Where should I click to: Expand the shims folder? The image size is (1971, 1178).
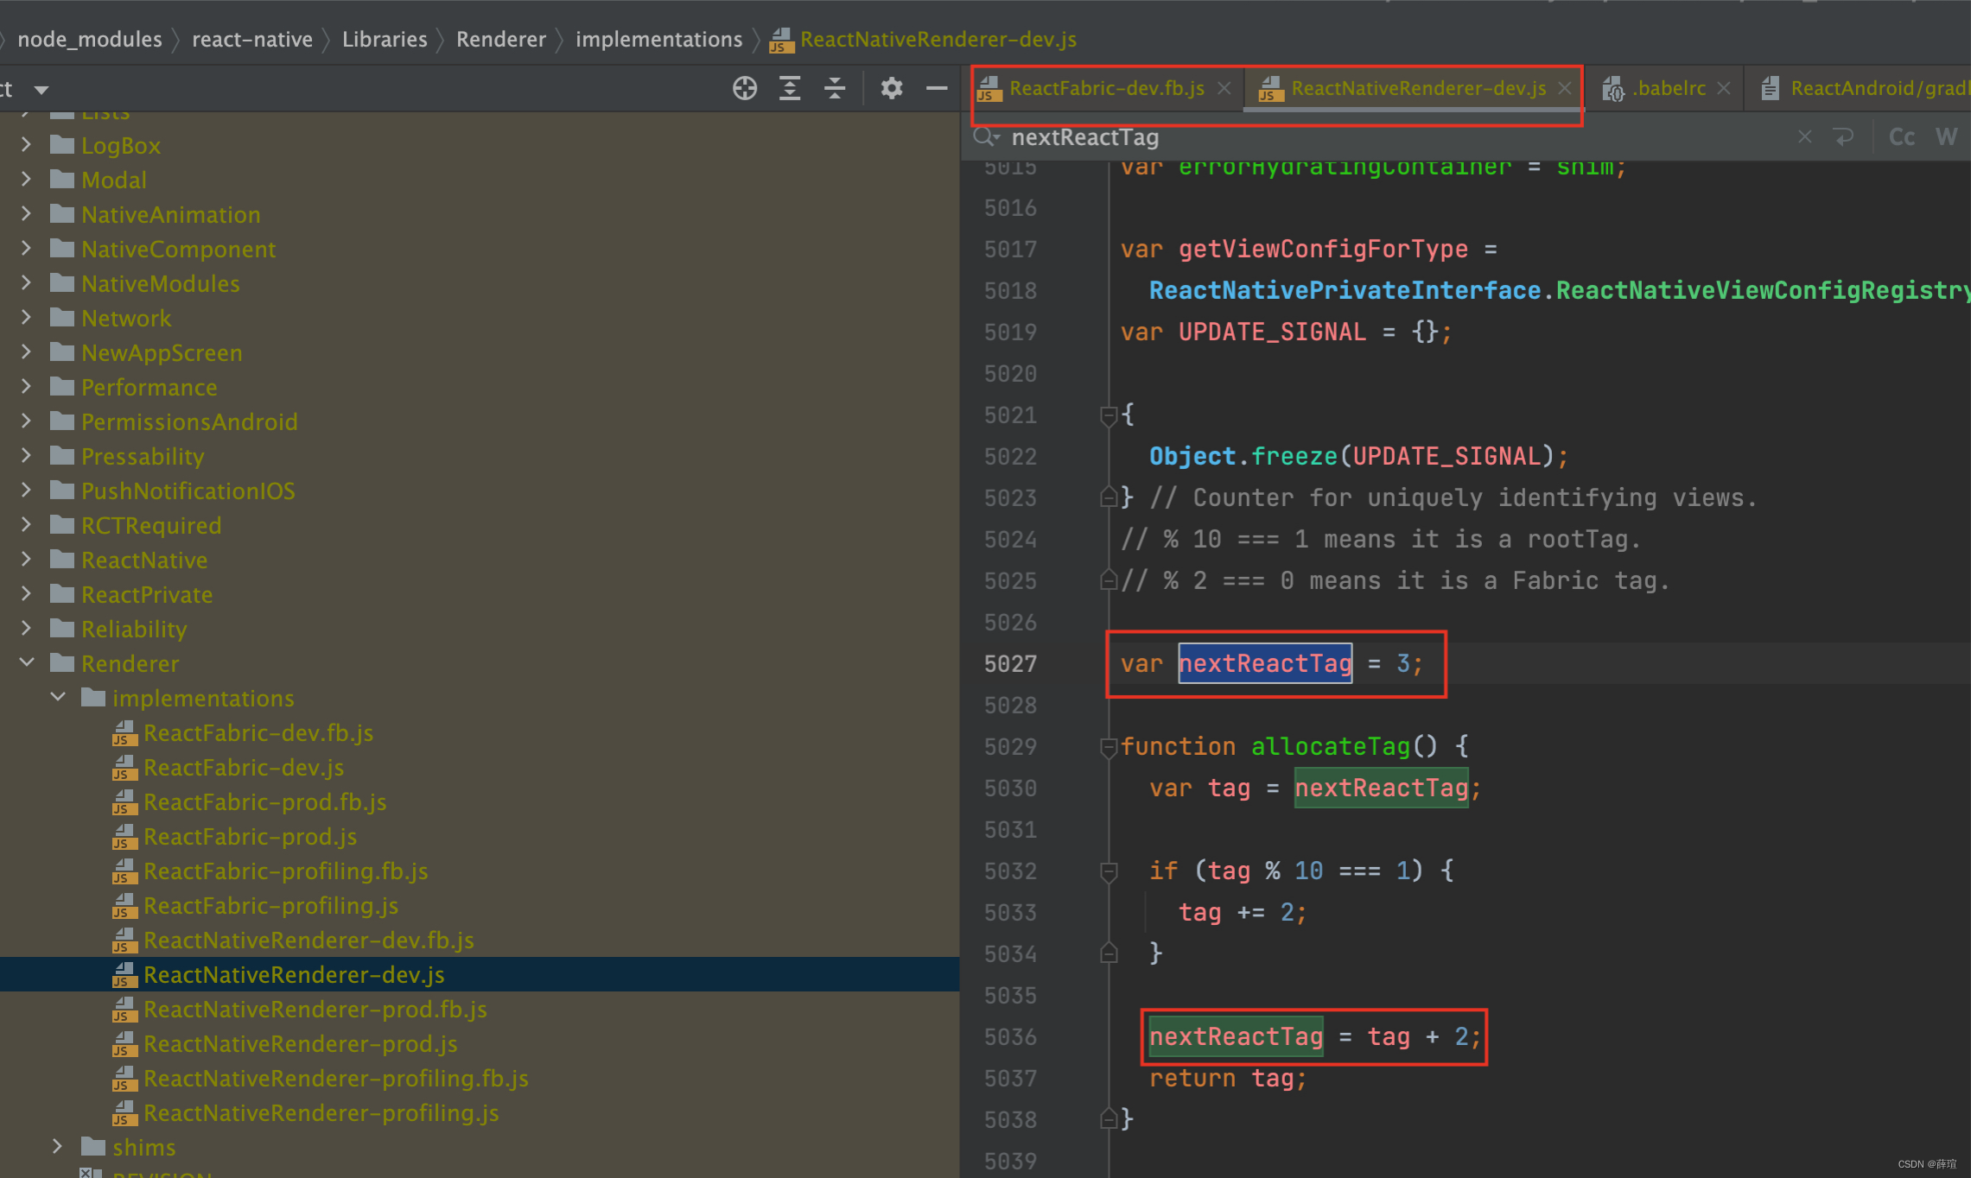[57, 1146]
